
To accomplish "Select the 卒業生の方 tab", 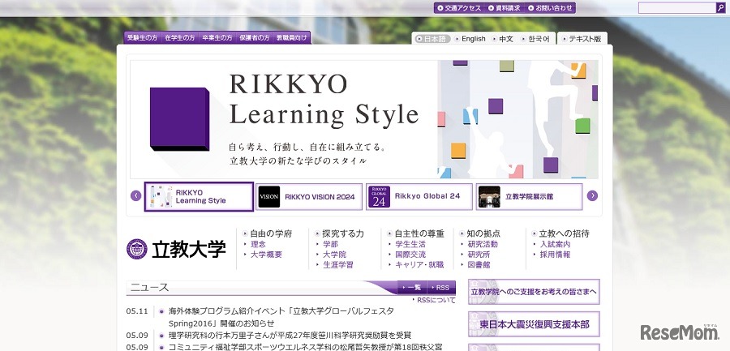I will tap(217, 38).
